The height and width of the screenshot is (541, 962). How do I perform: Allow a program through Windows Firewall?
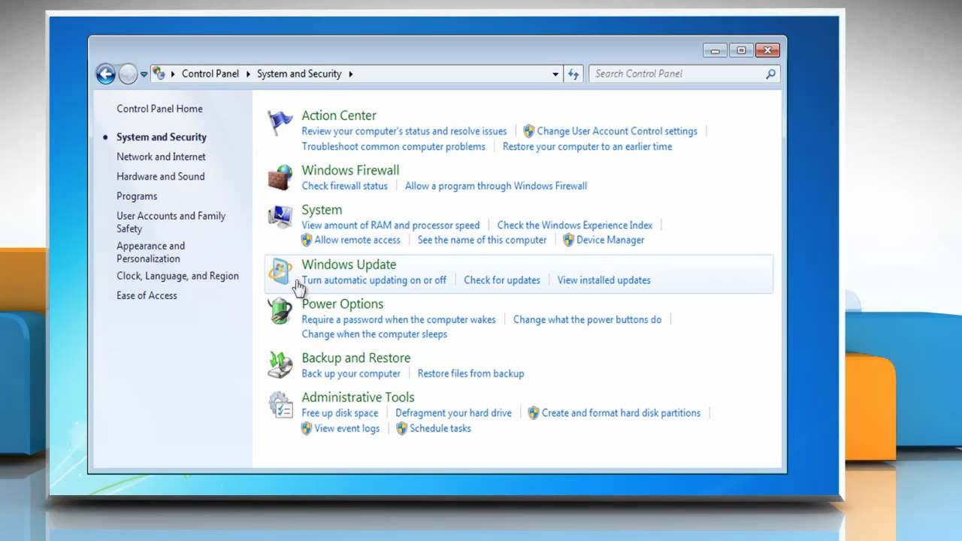(496, 186)
